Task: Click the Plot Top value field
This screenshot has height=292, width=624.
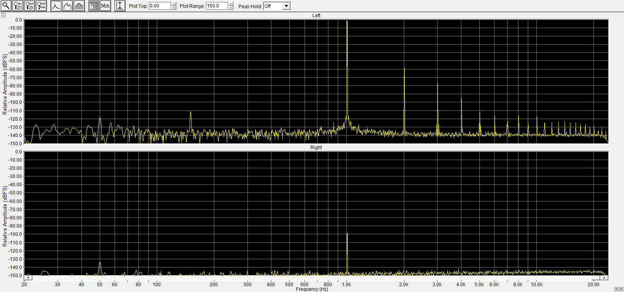Action: (160, 6)
